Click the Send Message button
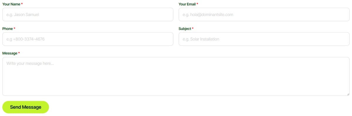The height and width of the screenshot is (116, 352). [26, 107]
